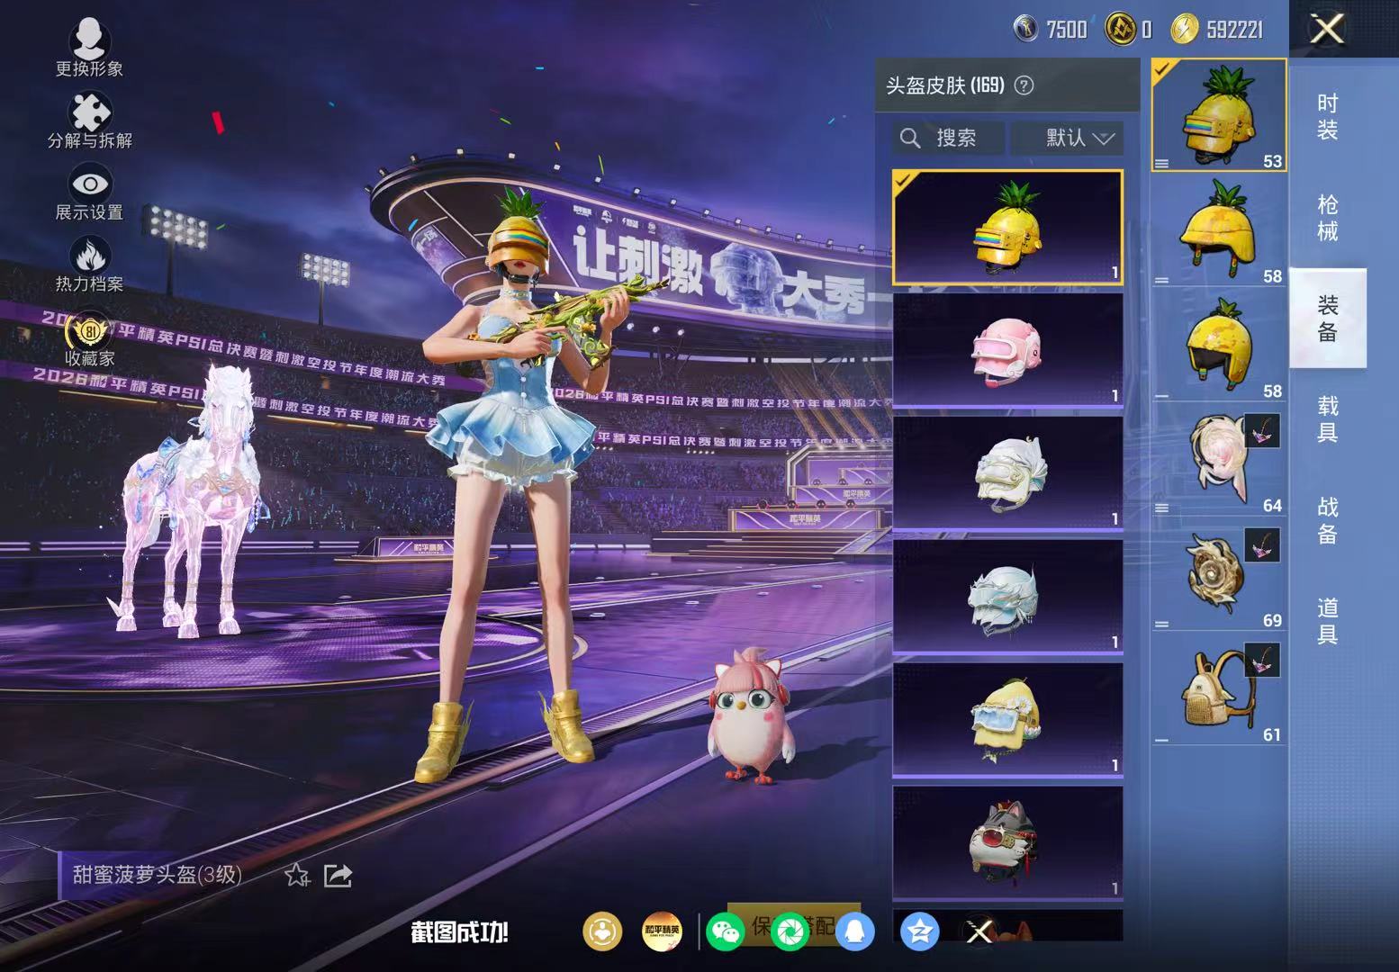
Task: Click the magnifier icon in the search box
Action: coord(910,138)
